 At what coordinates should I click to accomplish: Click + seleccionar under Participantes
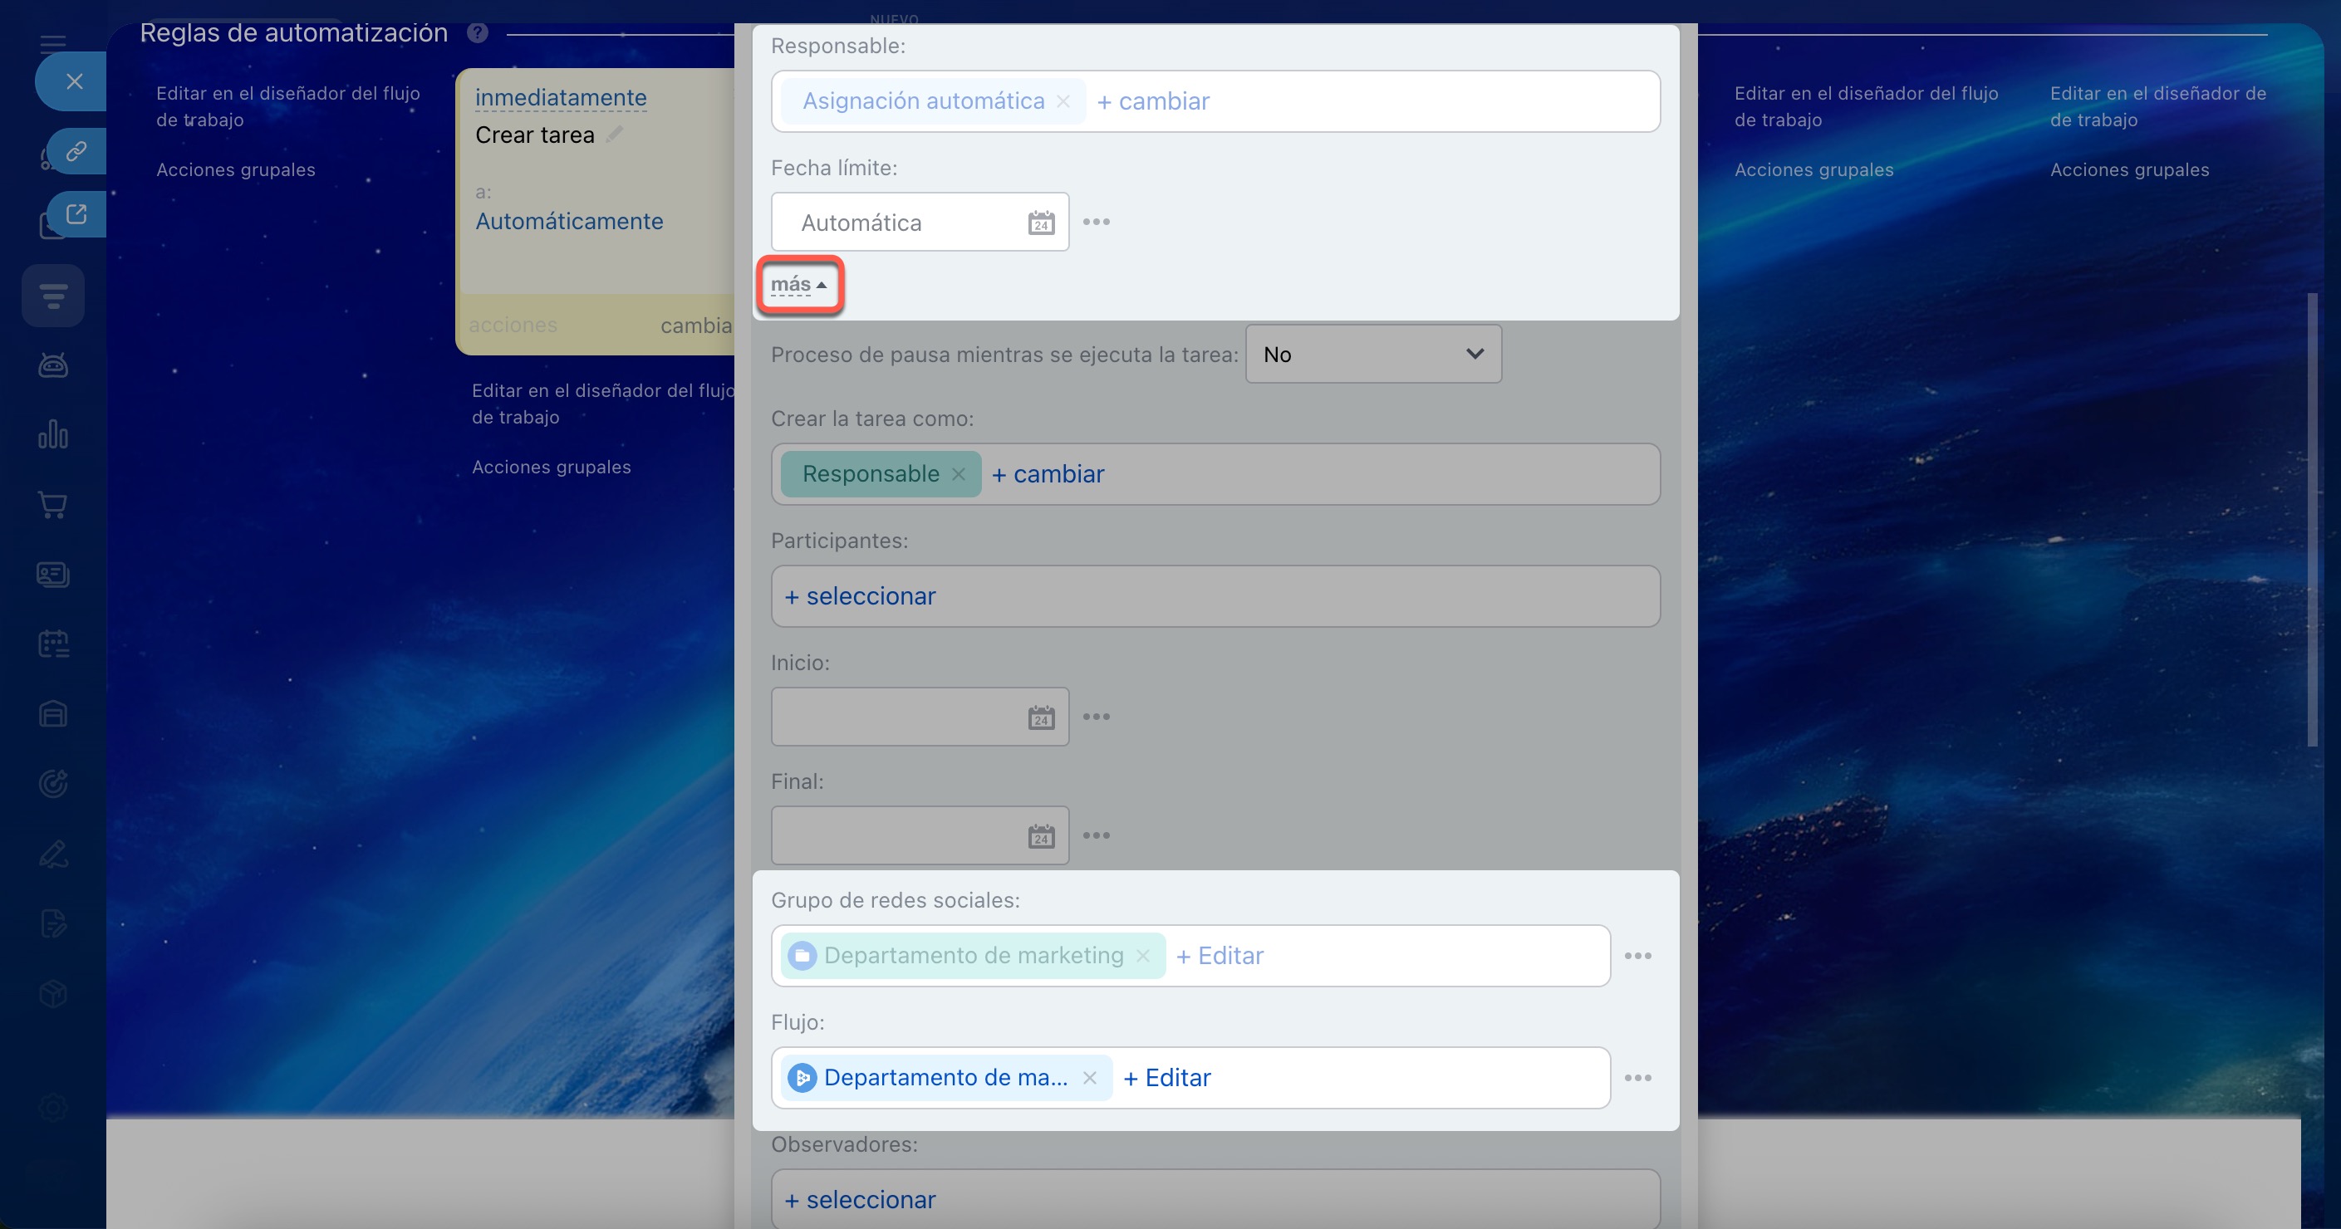(860, 597)
